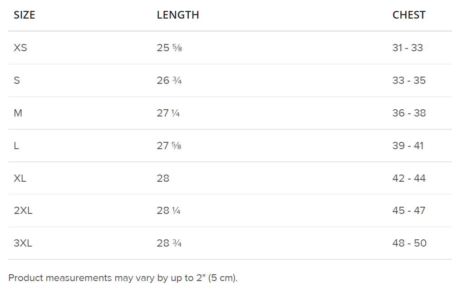Click the product measurements disclaimer text
This screenshot has height=296, width=452.
[x=123, y=278]
